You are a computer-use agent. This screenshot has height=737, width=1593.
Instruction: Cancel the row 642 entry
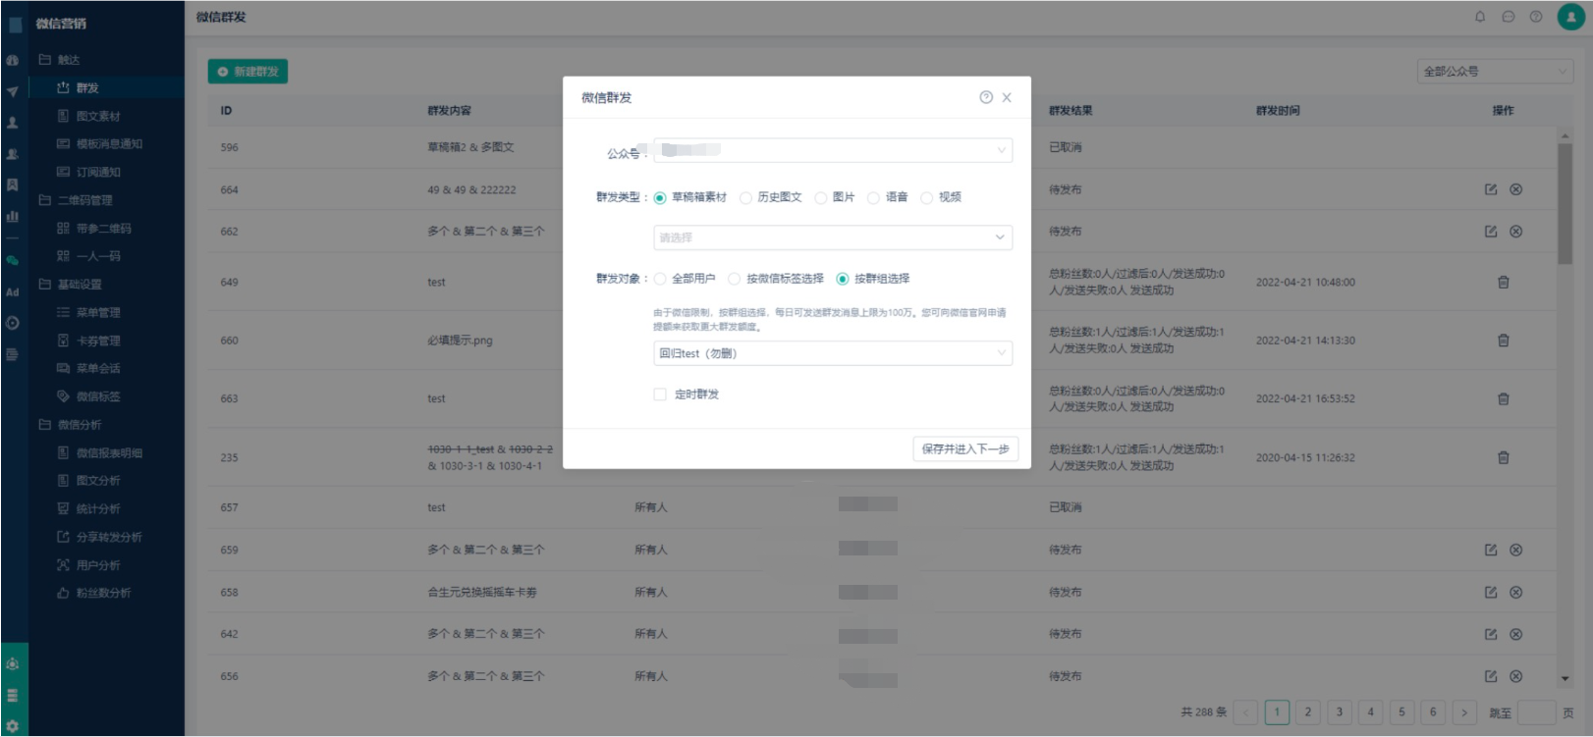(1516, 634)
